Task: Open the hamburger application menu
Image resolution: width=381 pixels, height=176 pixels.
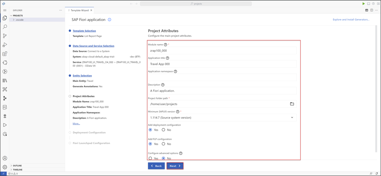Action: [x=5, y=10]
